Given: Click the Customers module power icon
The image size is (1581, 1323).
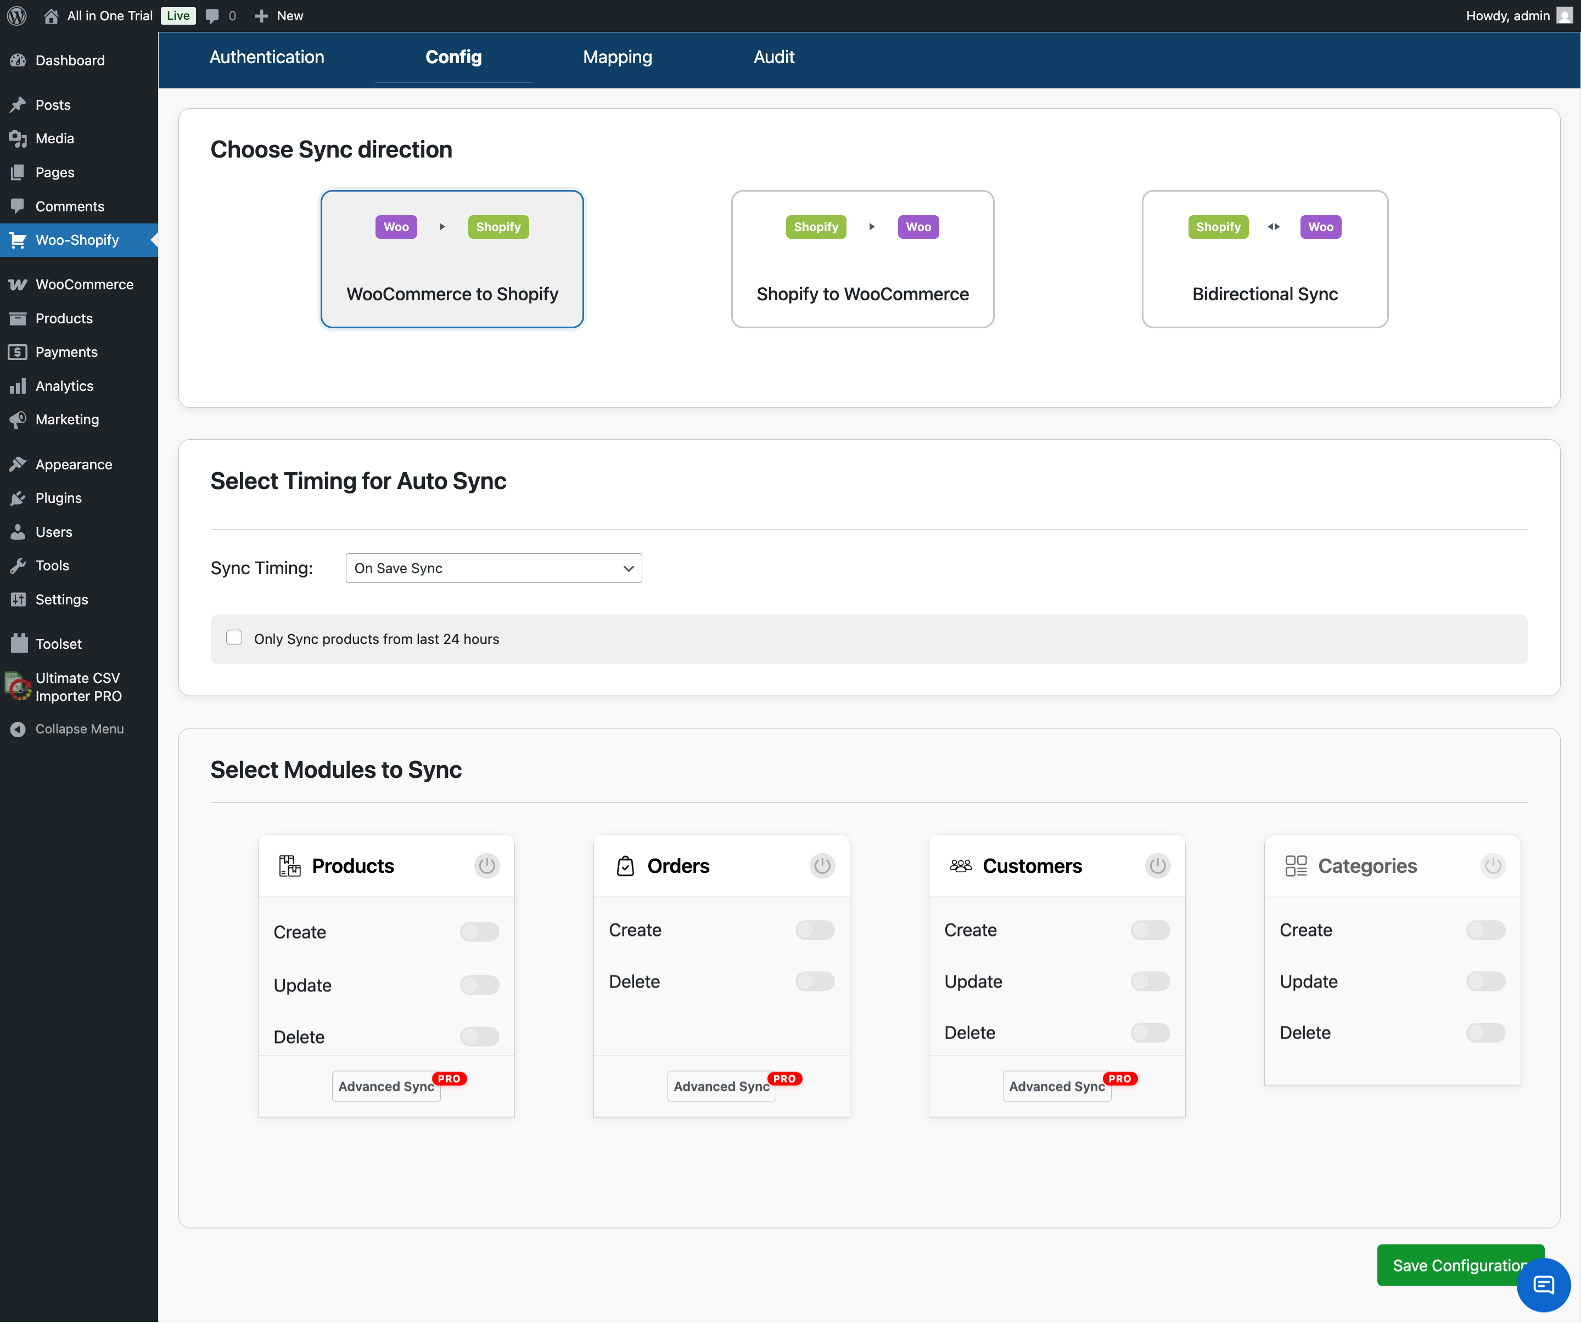Looking at the screenshot, I should [1157, 866].
